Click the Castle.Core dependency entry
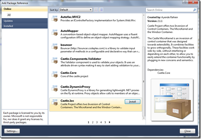Image resolution: width=201 pixels, height=139 pixels. 164,73
